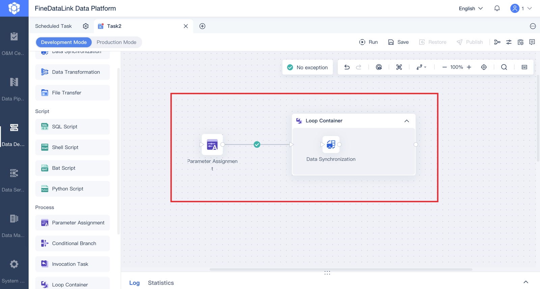Open the parameter sliders settings icon
The image size is (540, 289).
pyautogui.click(x=509, y=42)
